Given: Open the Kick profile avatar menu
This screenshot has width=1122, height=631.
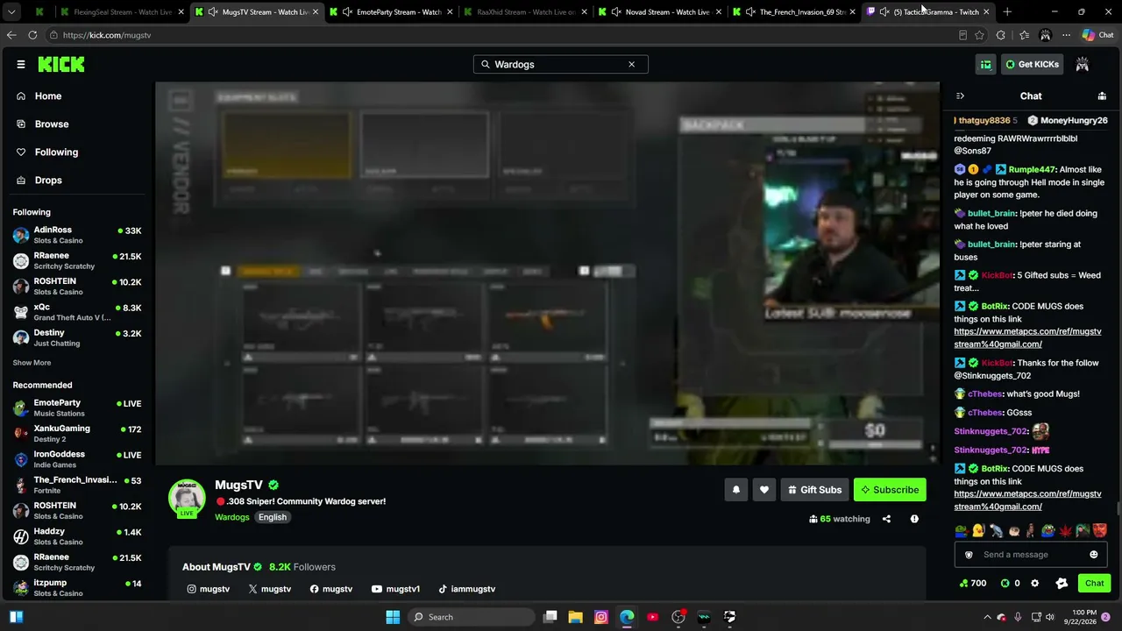Looking at the screenshot, I should [x=1083, y=64].
